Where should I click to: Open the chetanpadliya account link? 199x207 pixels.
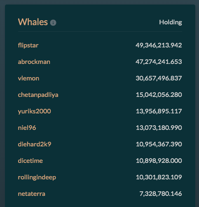38,95
